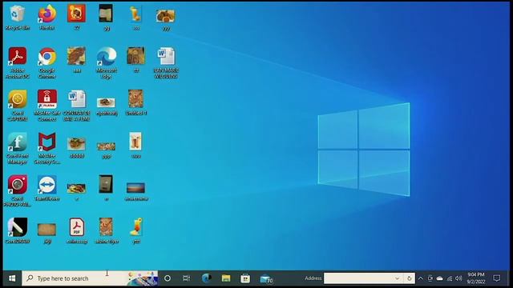The image size is (513, 288).
Task: Open the network status tray icon
Action: 450,278
